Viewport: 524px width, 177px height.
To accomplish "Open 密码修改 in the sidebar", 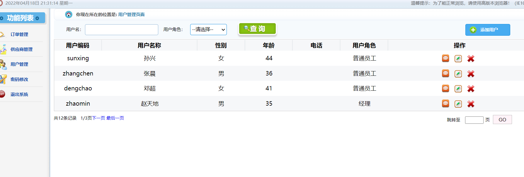I will [19, 79].
